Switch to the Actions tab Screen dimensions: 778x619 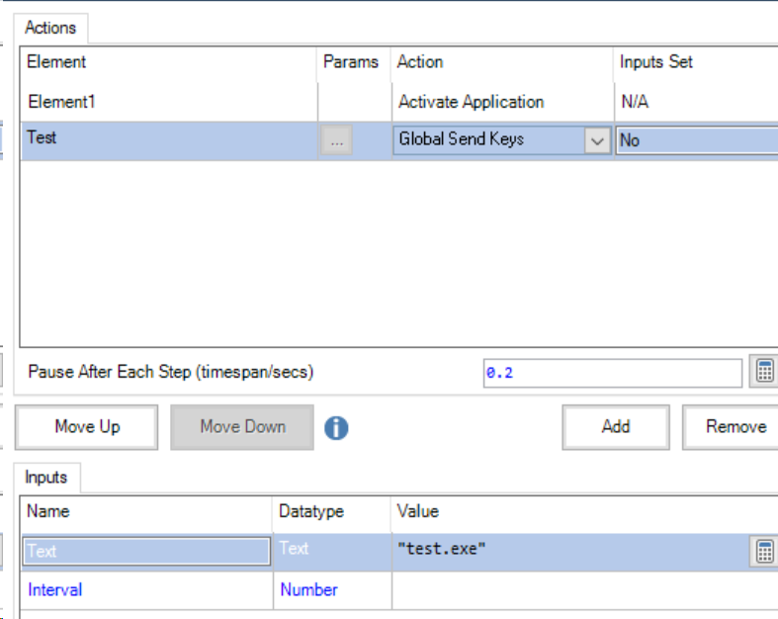(50, 29)
